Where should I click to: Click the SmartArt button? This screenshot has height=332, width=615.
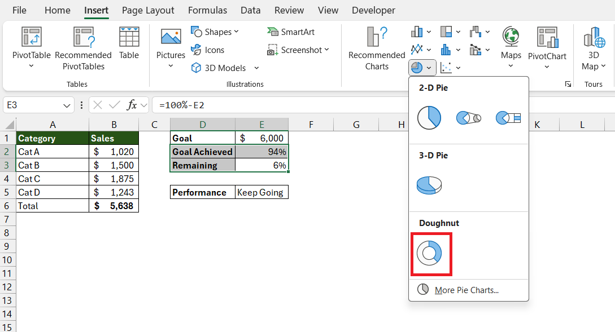pyautogui.click(x=291, y=32)
